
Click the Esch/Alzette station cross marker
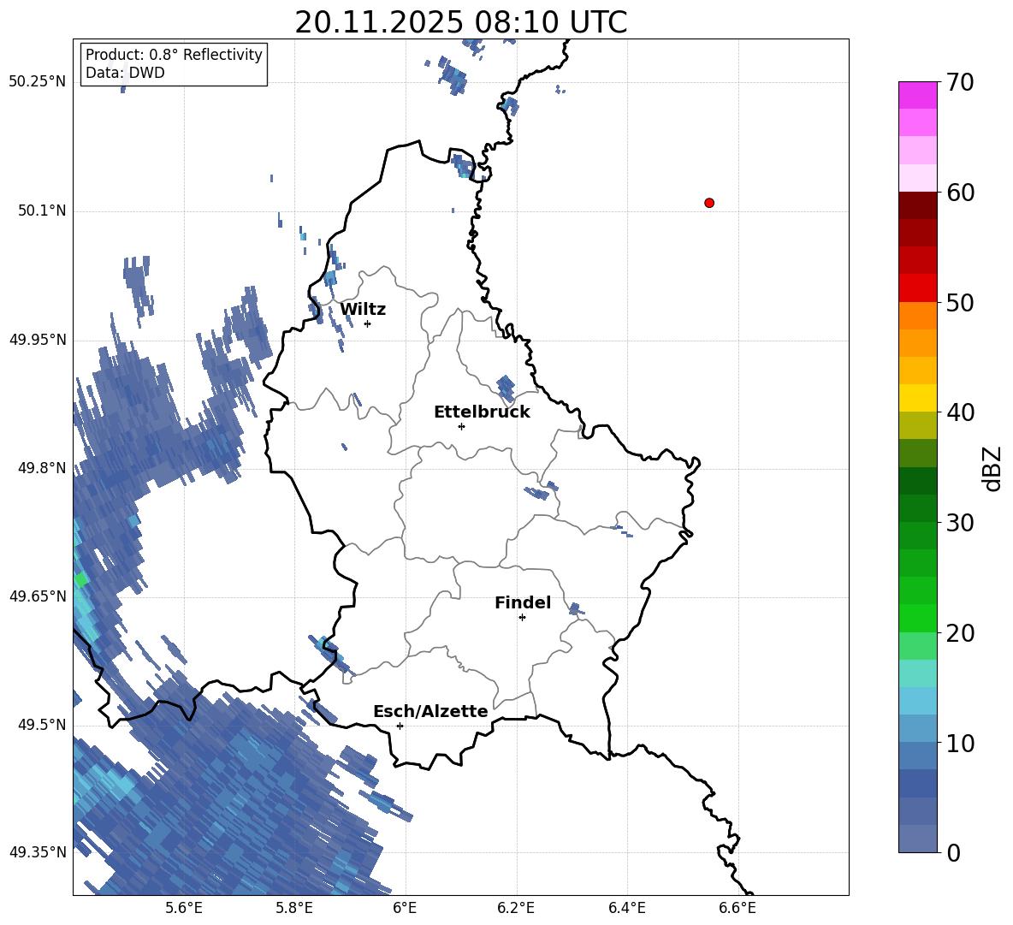point(400,726)
